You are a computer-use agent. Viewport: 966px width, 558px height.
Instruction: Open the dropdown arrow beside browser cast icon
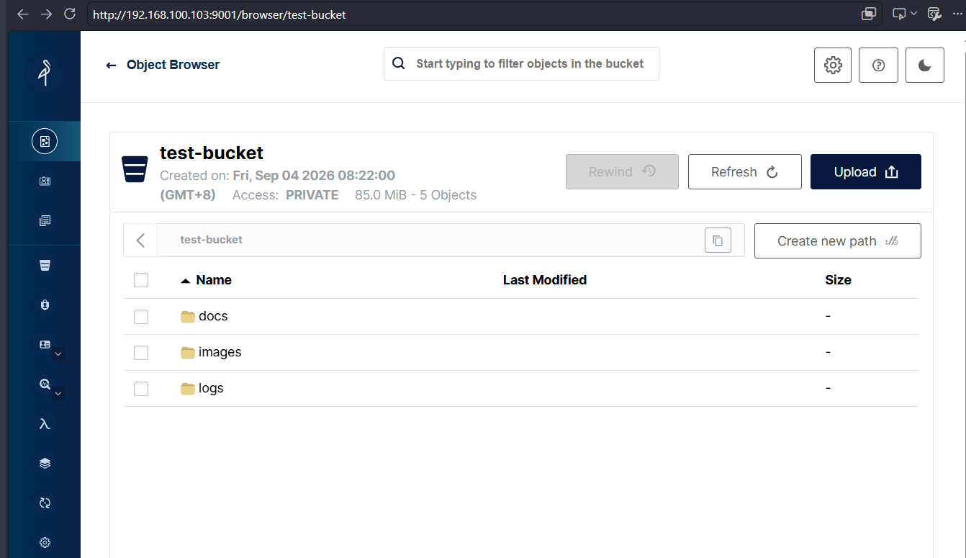tap(914, 14)
